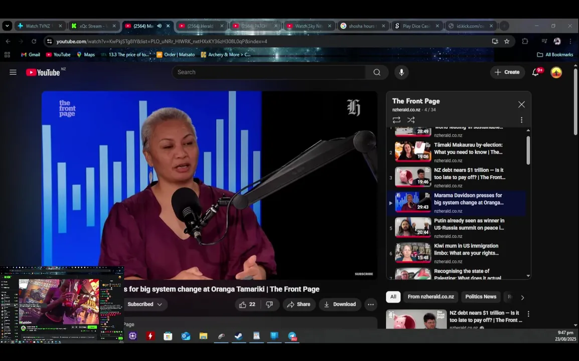The width and height of the screenshot is (579, 361).
Task: Reload the page
Action: (34, 41)
